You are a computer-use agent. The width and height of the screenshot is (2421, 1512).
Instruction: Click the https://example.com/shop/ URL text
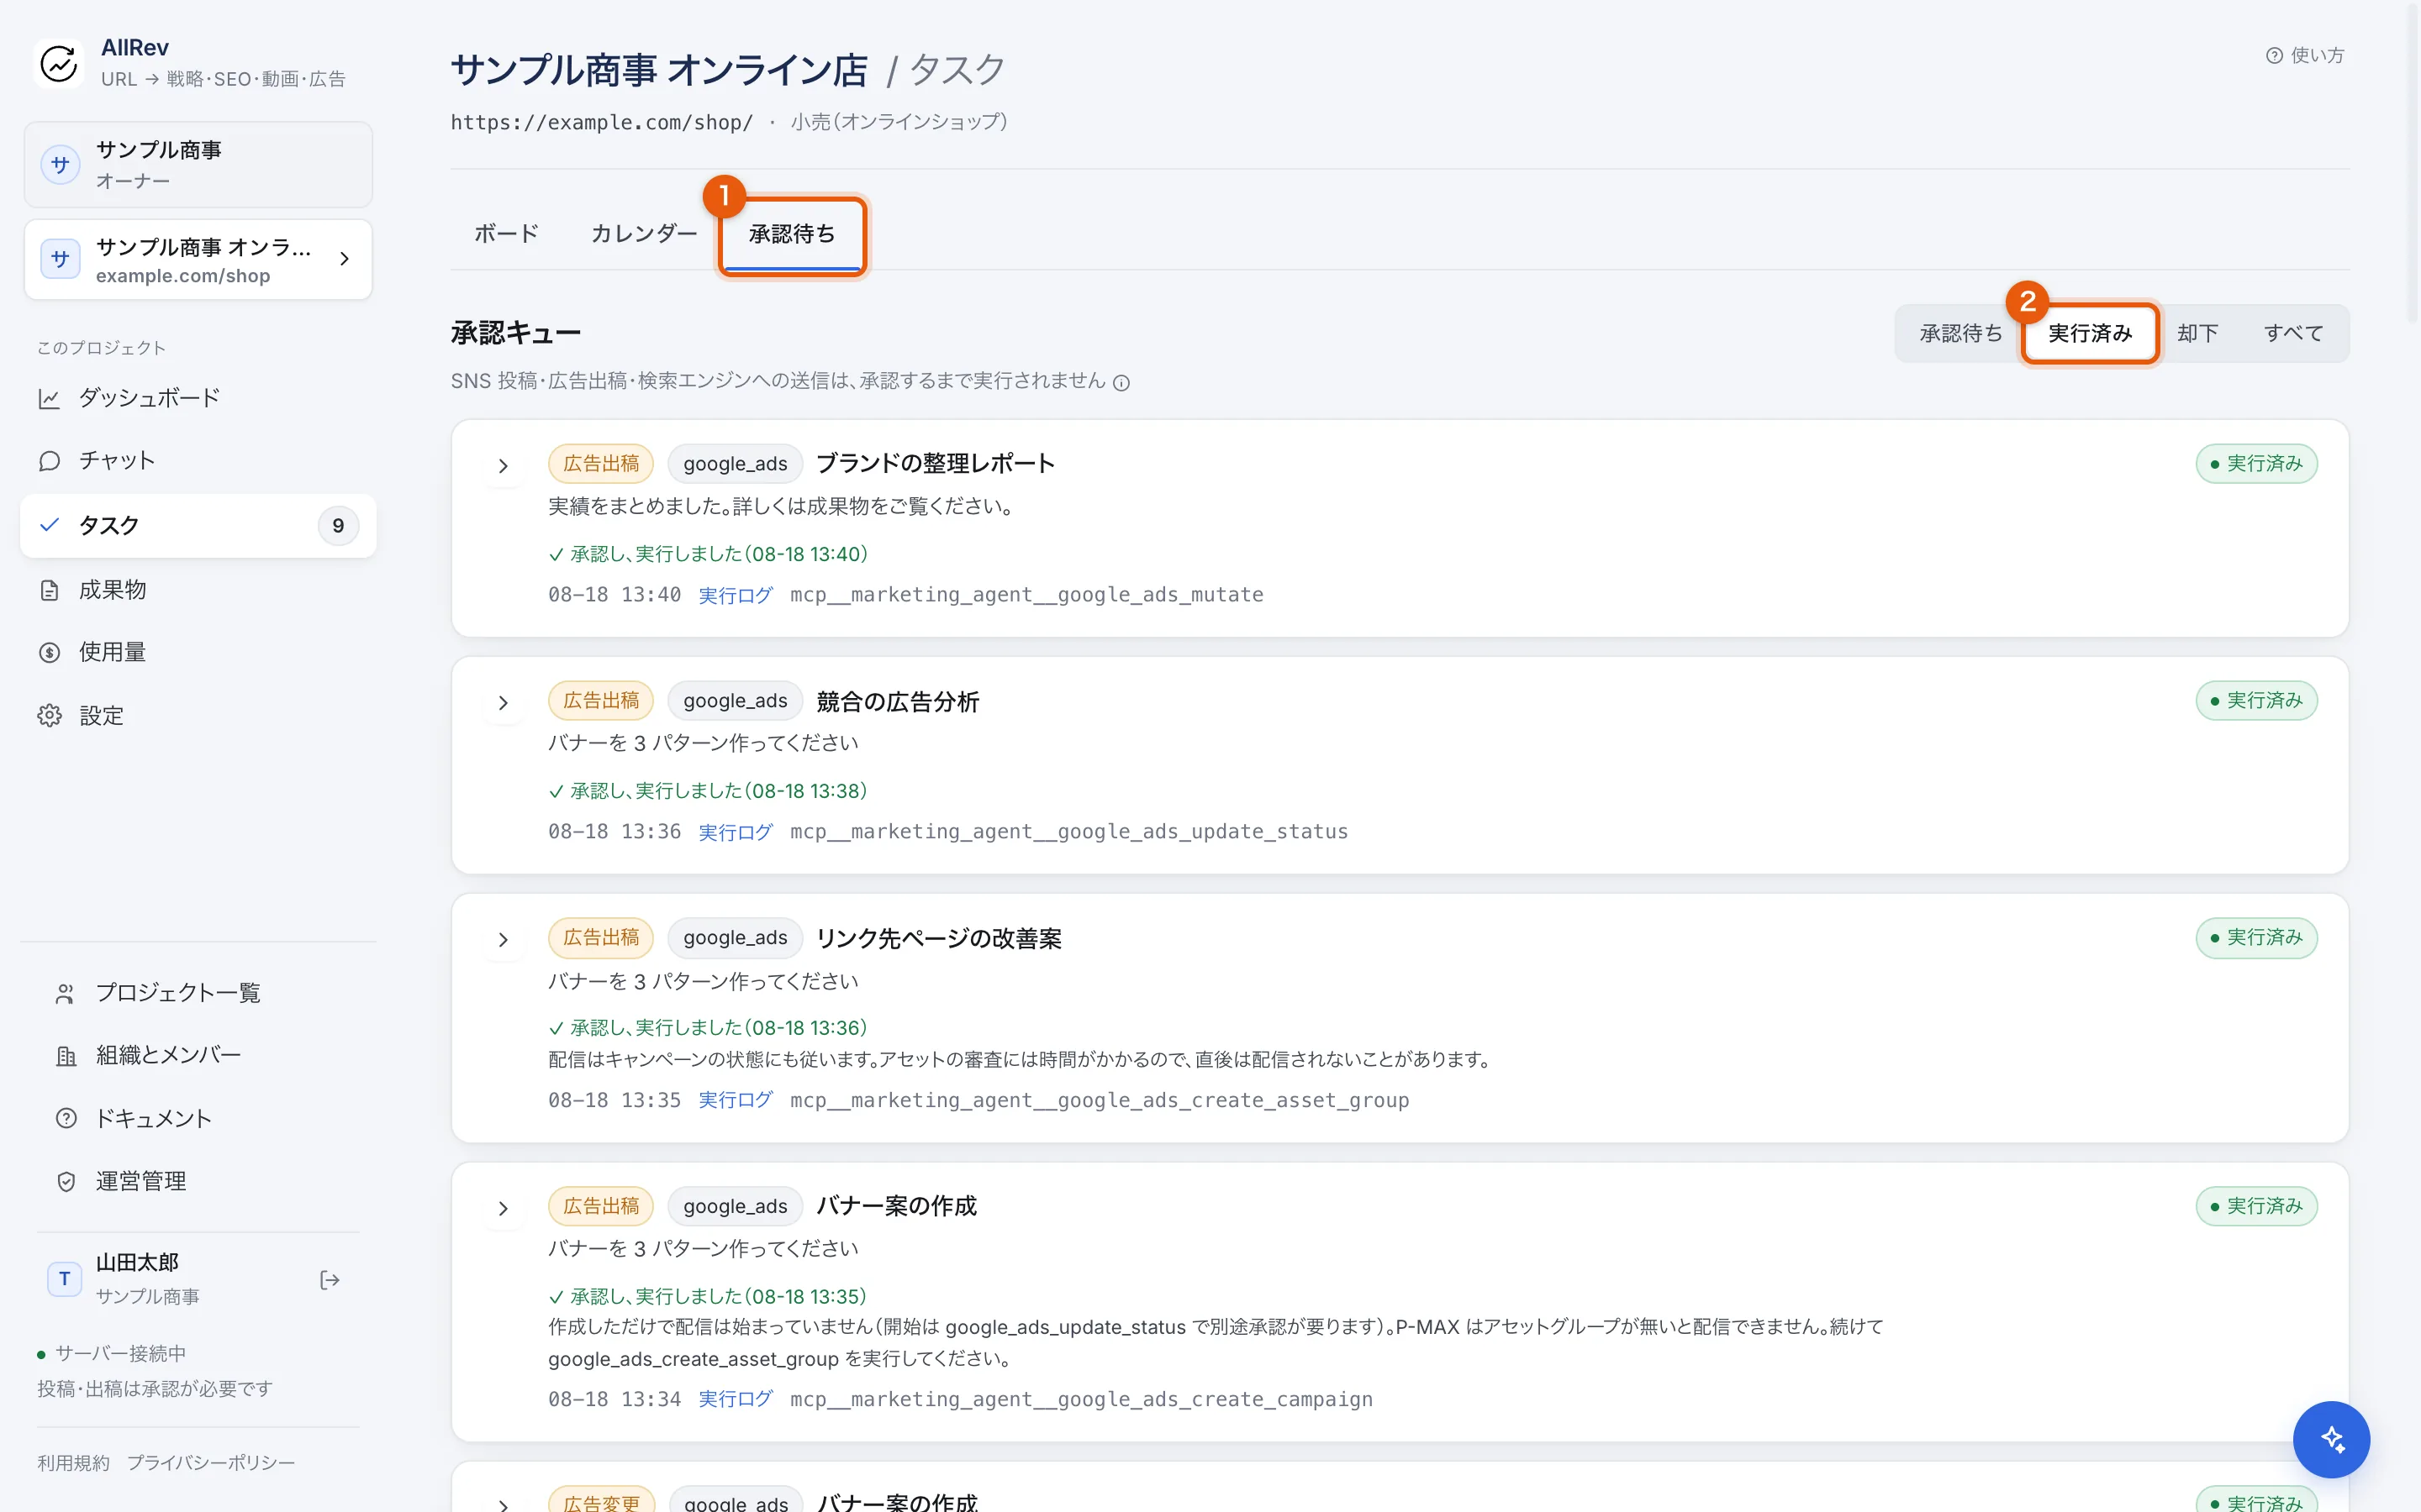point(601,122)
